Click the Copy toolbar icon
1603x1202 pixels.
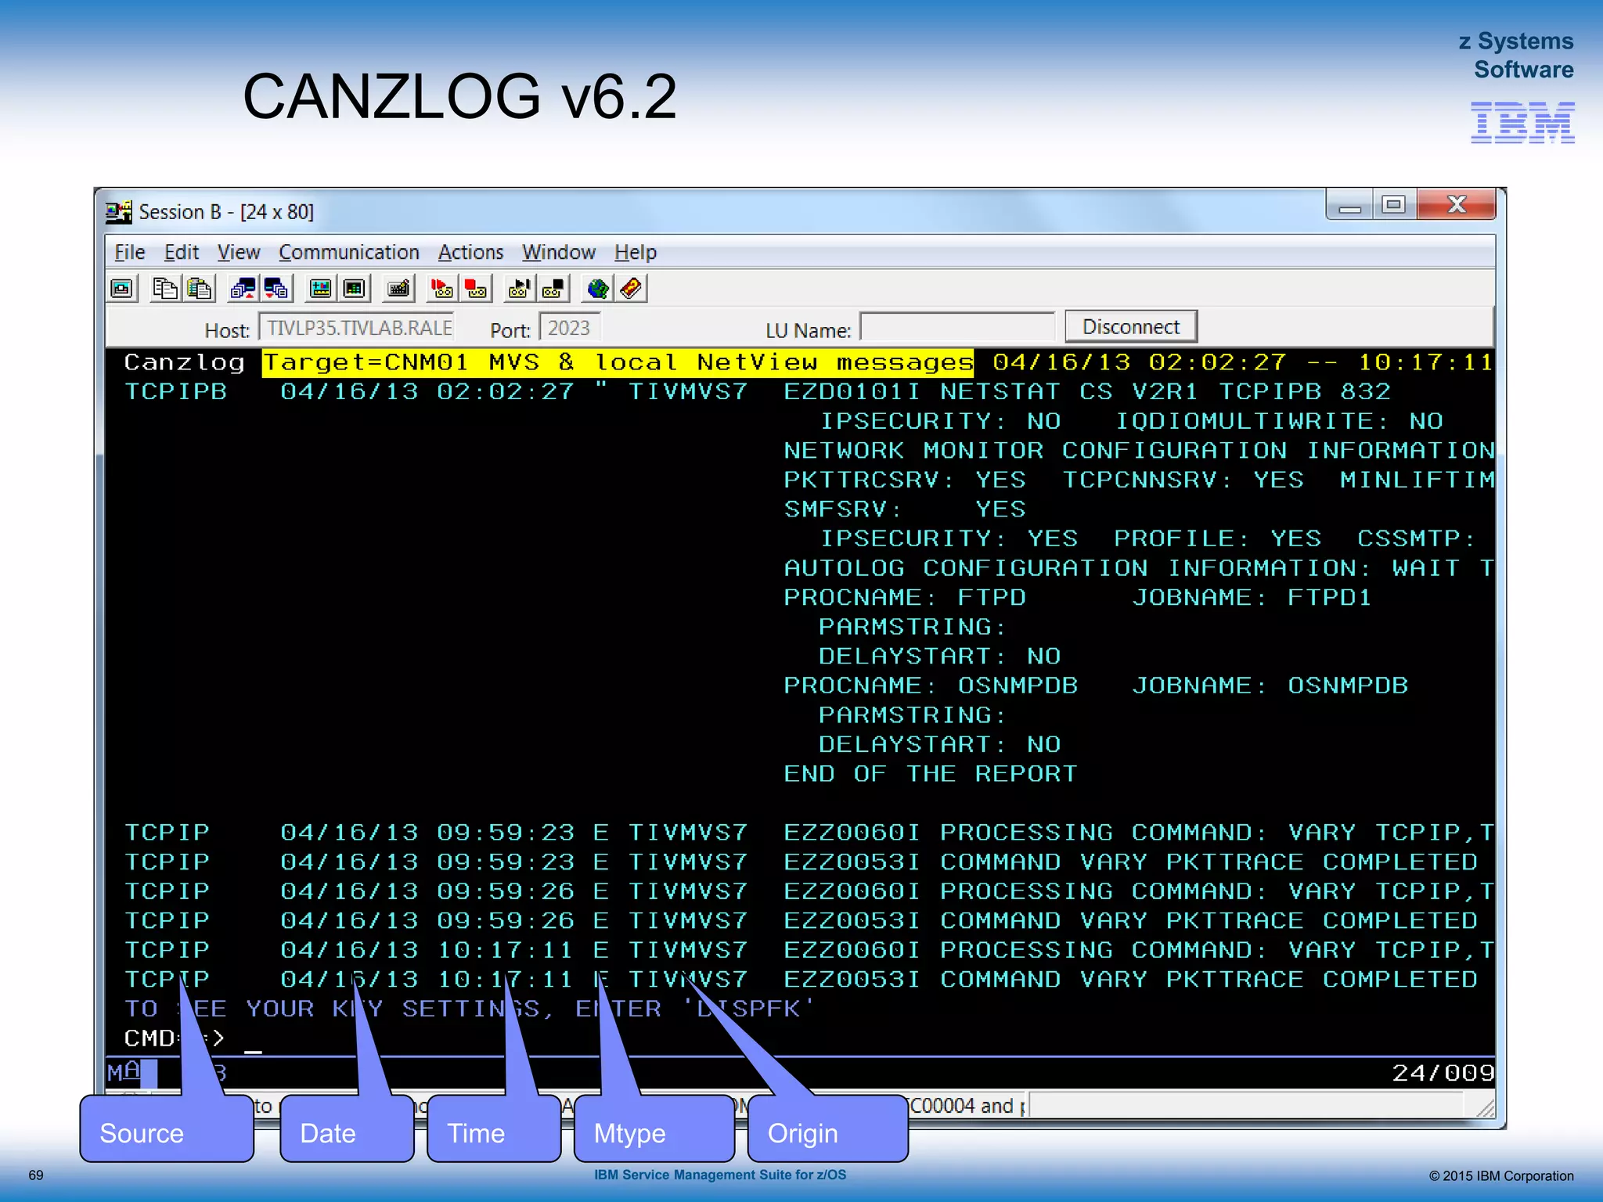tap(164, 289)
